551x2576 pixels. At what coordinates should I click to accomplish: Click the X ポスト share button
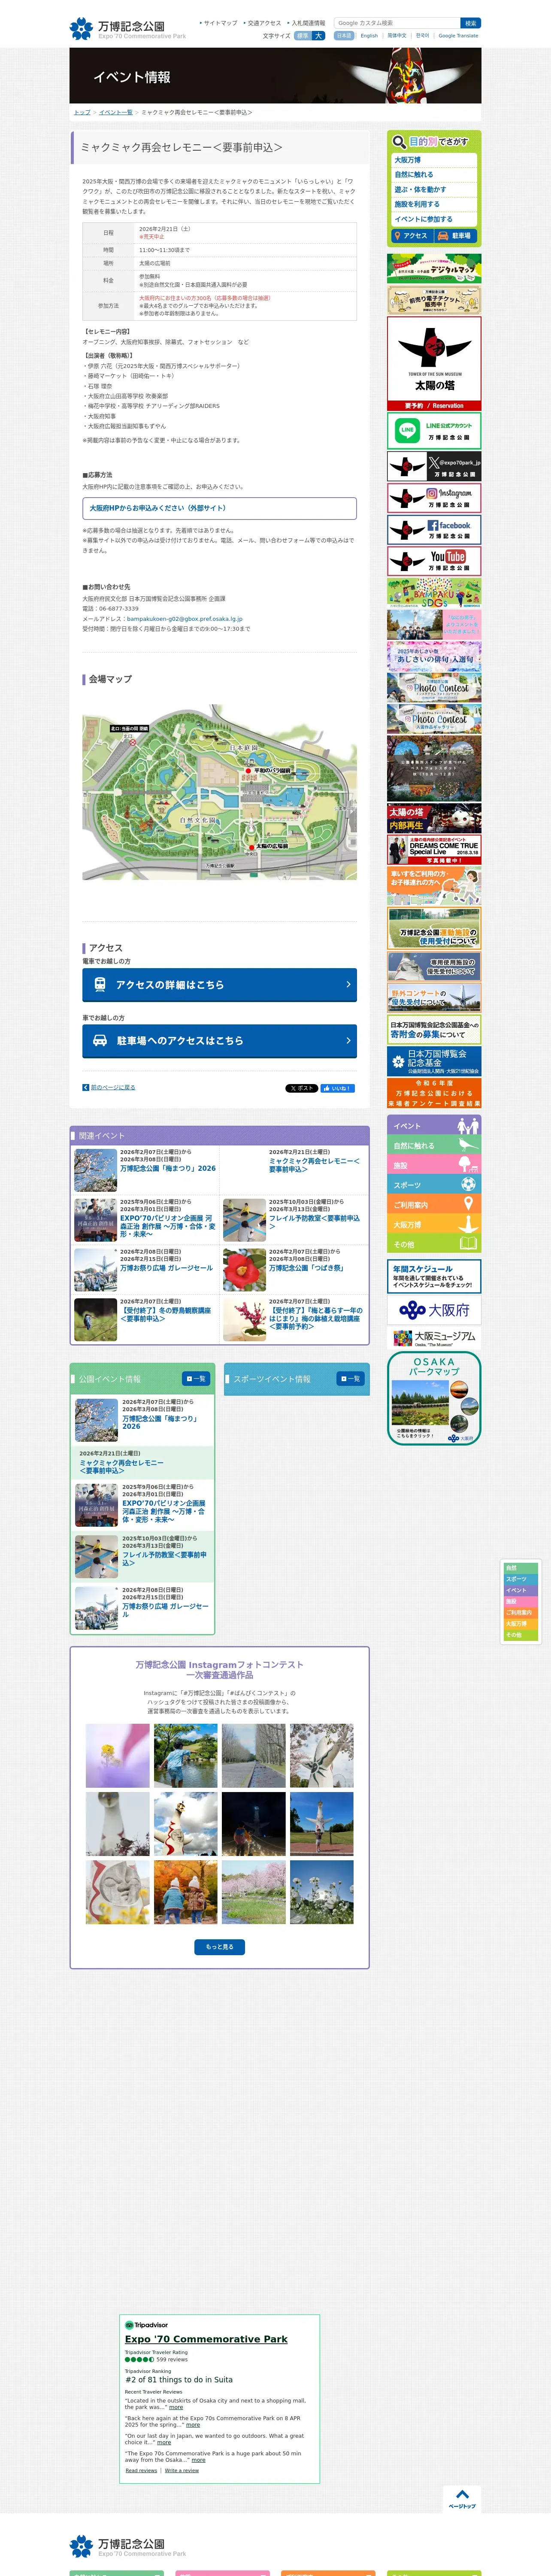tap(302, 1088)
